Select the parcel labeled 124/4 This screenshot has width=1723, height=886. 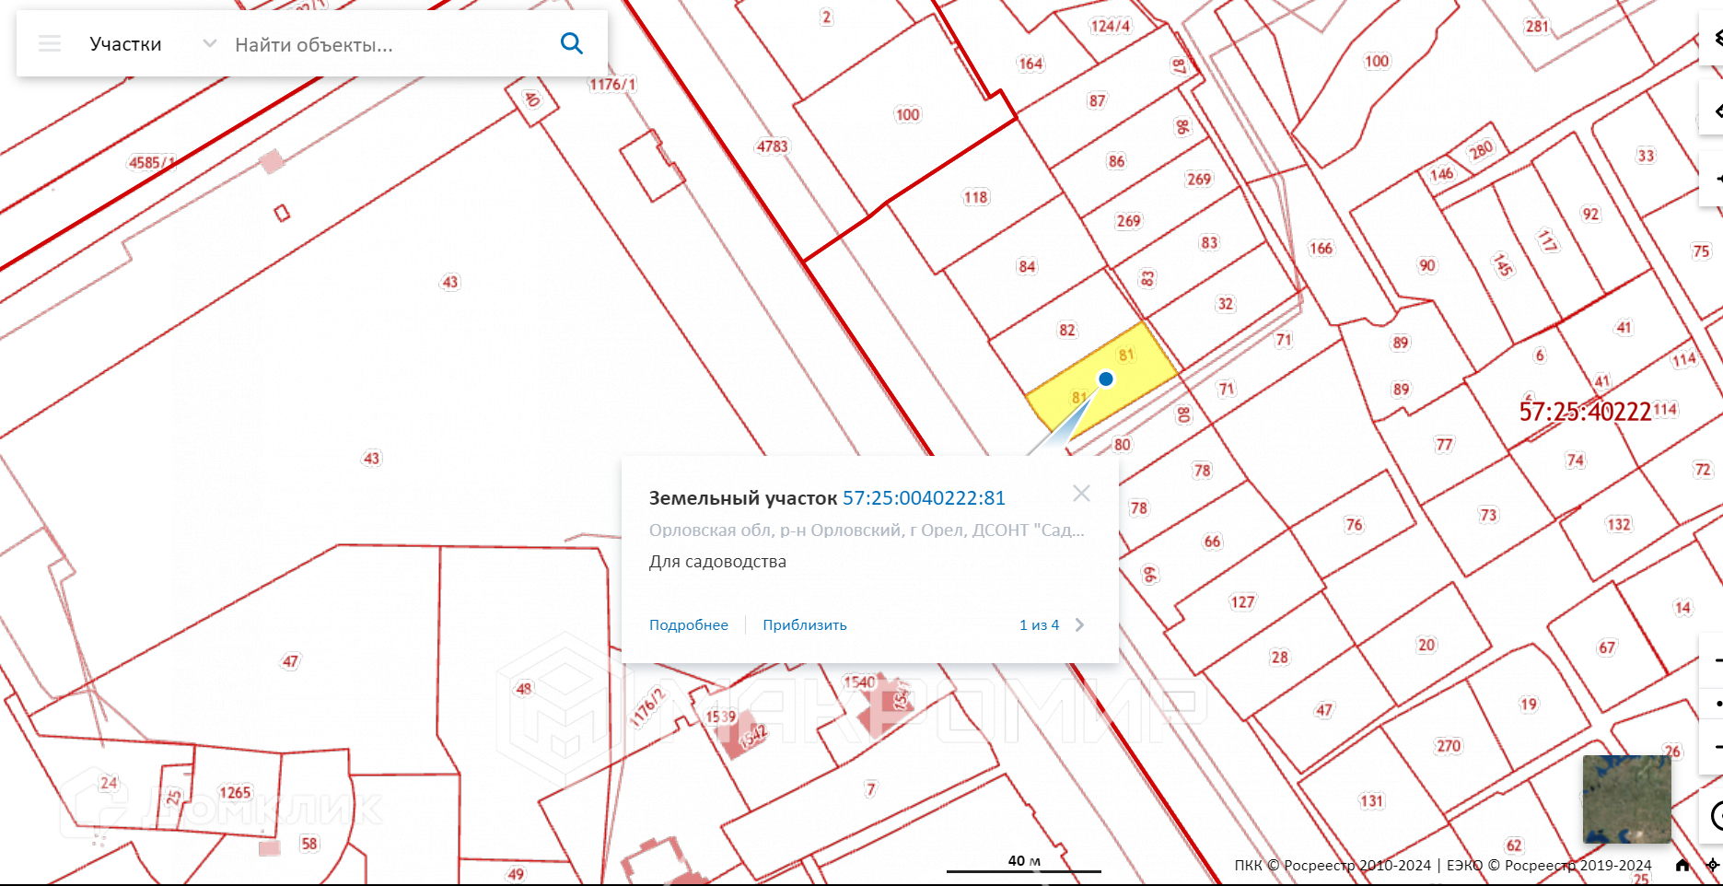click(x=1110, y=26)
